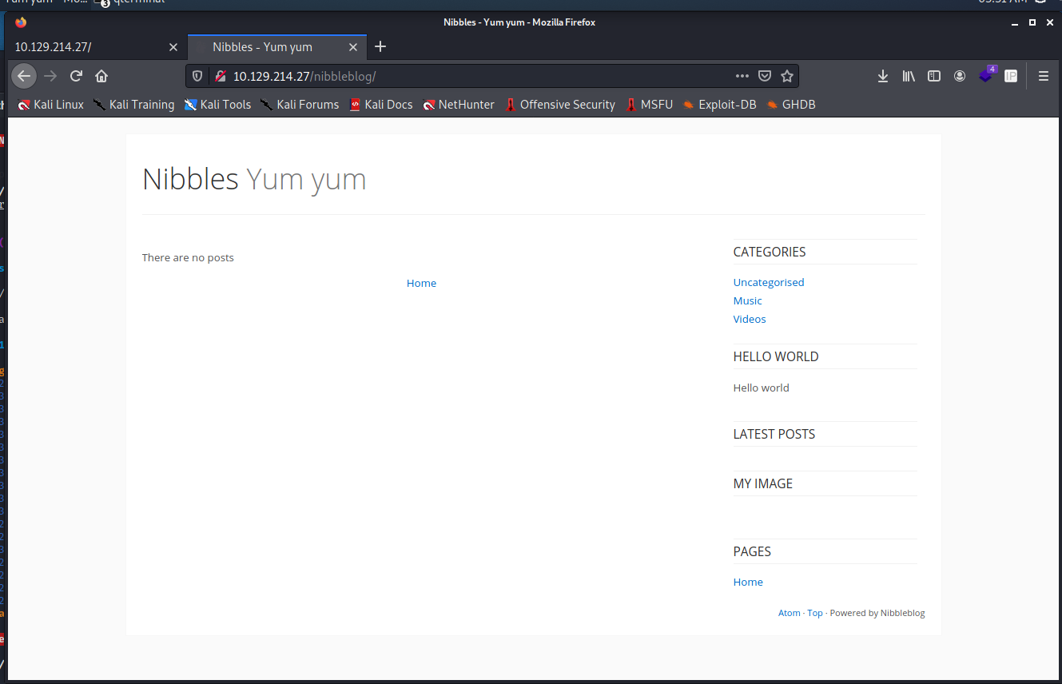Switch to the 10.129.214.27/ tab
Screen dimensions: 1062x684
(88, 47)
